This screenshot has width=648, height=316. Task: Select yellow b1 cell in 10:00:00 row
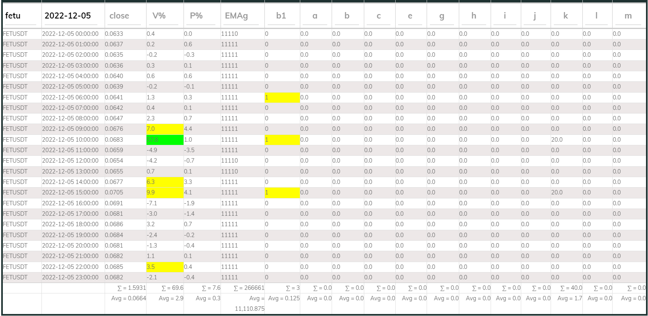coord(282,140)
